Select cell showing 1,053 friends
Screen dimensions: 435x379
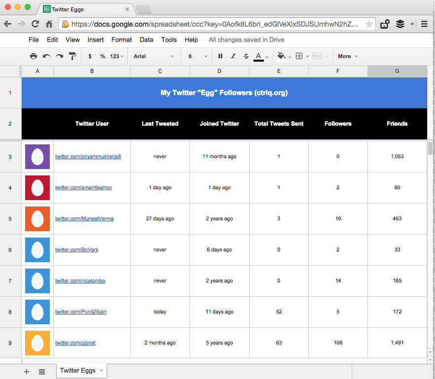398,157
